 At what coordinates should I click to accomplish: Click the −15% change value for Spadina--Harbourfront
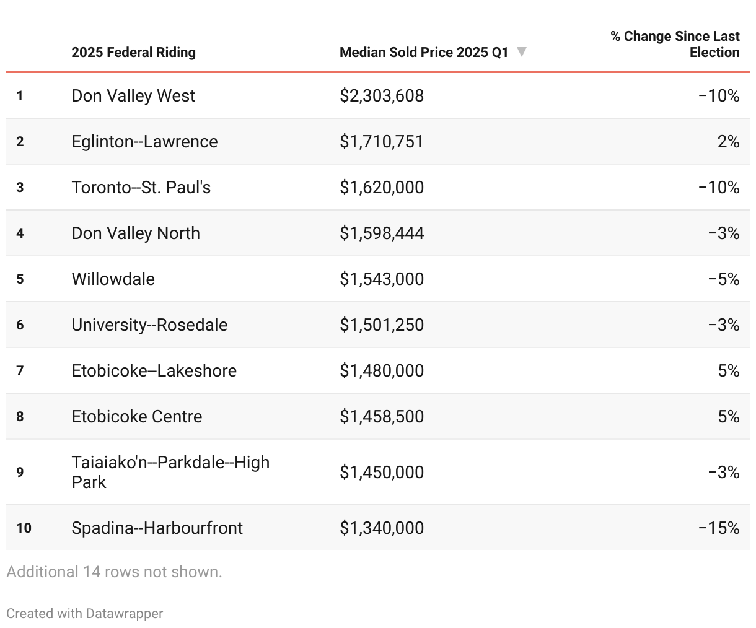(x=719, y=528)
